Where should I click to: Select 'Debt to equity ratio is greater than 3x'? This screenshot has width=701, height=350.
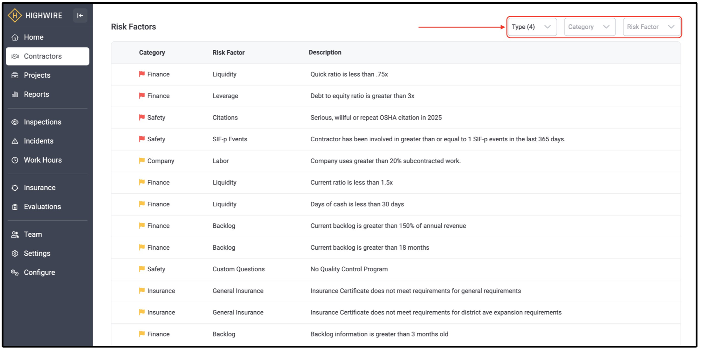pos(362,96)
